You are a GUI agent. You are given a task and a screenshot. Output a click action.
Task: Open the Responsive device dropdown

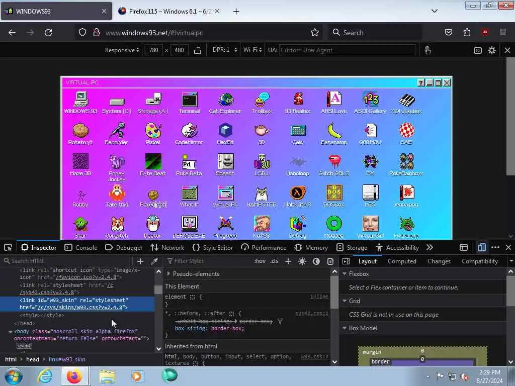[122, 50]
